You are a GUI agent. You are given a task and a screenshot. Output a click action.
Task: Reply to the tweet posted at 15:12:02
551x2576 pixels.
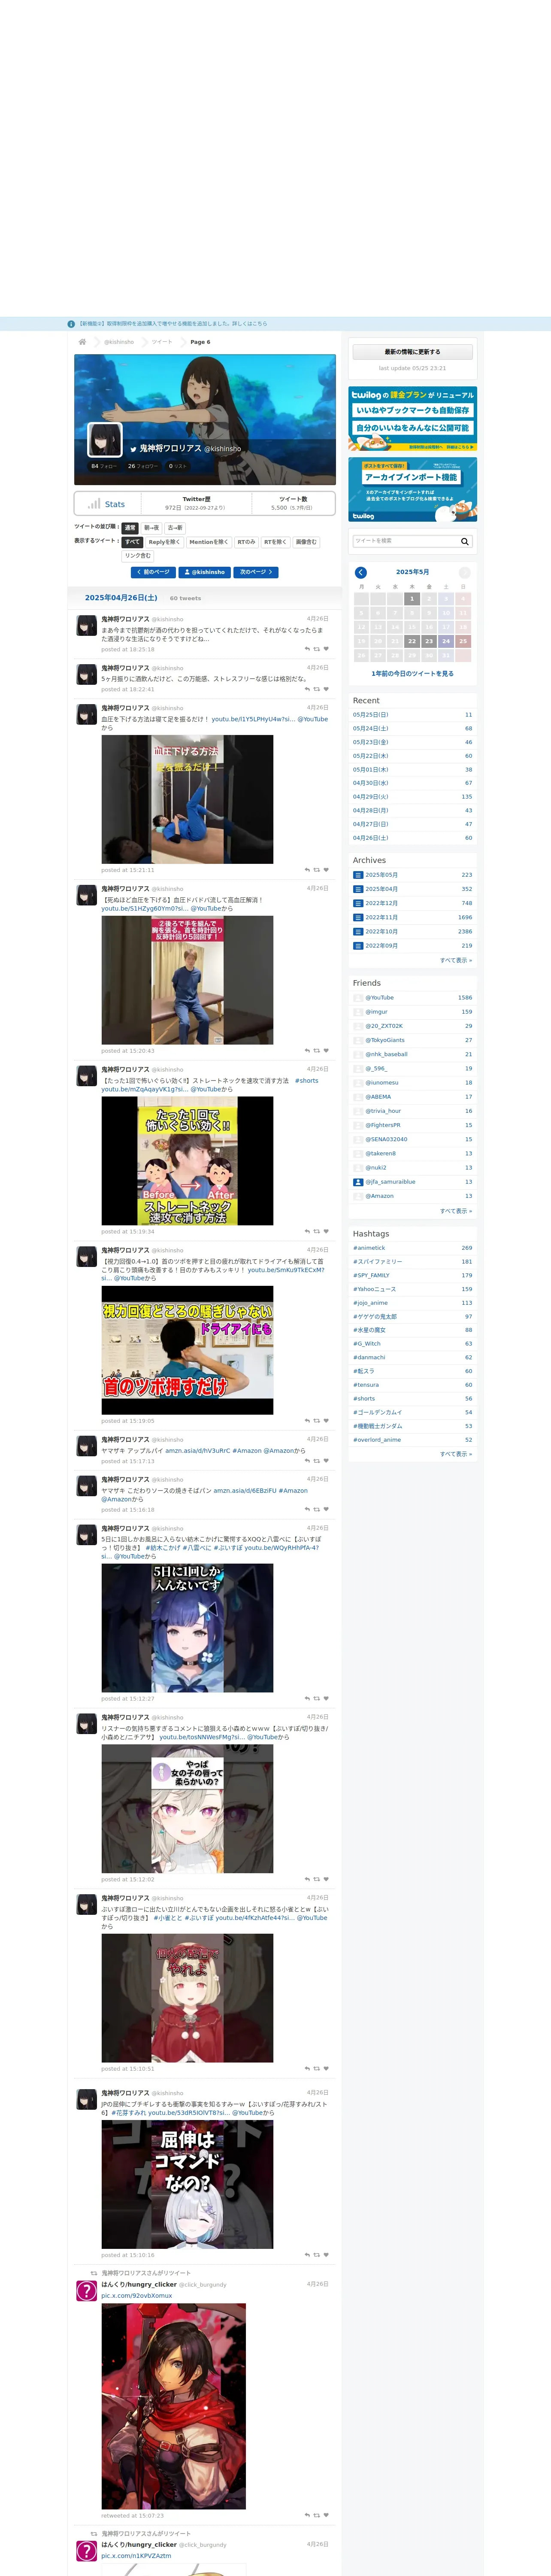point(307,1880)
